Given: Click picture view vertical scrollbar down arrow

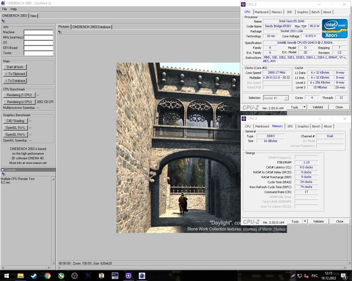Looking at the screenshot, I should (350, 263).
